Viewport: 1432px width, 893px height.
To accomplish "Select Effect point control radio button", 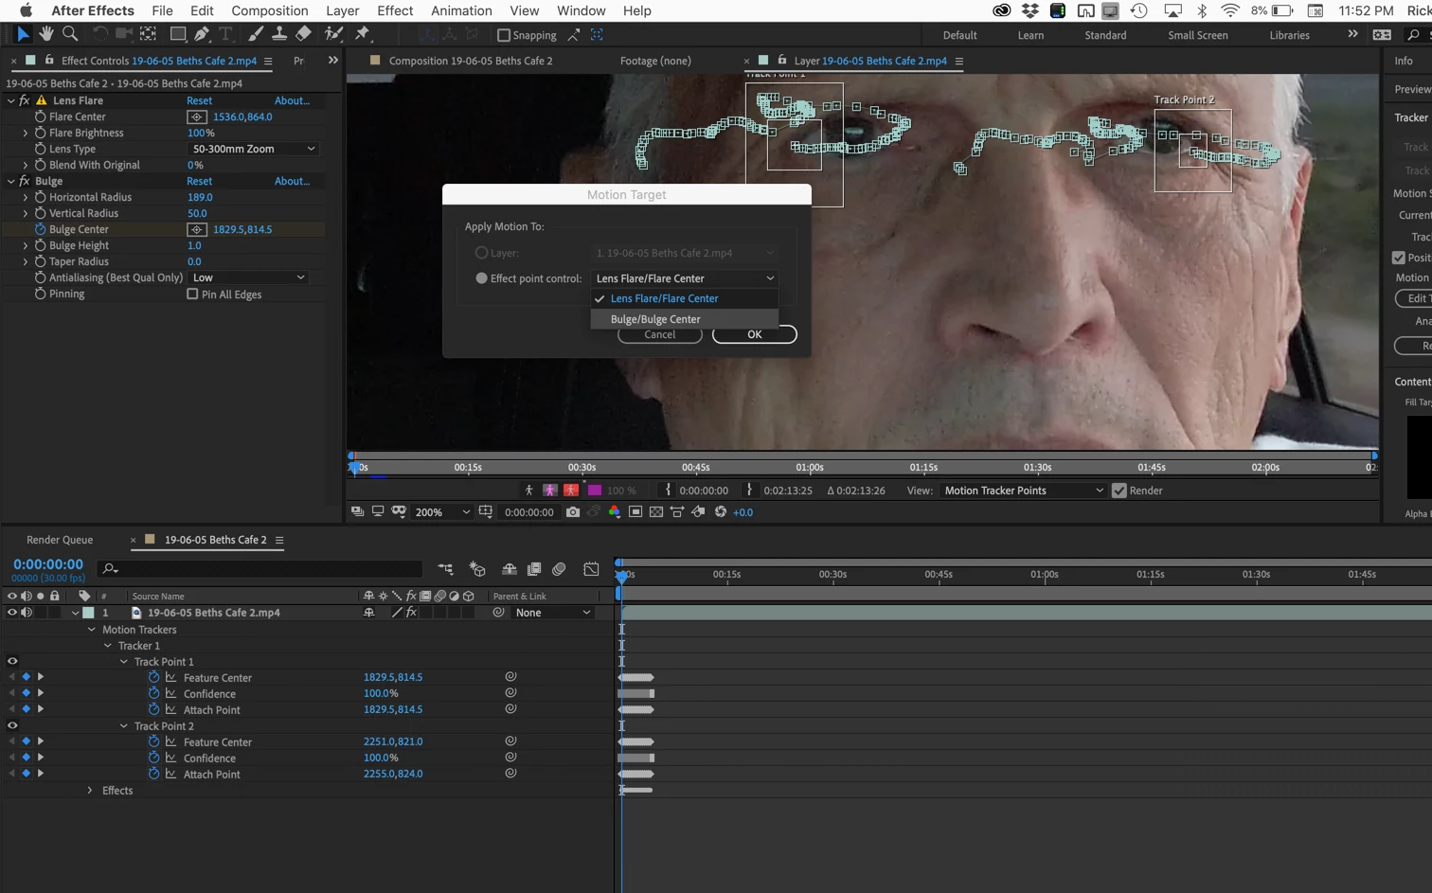I will pyautogui.click(x=481, y=278).
